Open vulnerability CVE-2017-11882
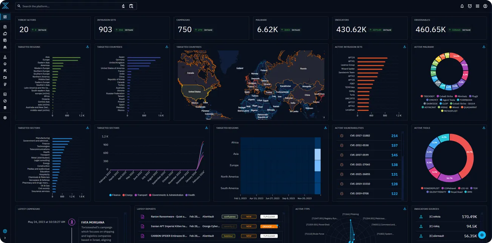This screenshot has height=243, width=492. (x=368, y=136)
